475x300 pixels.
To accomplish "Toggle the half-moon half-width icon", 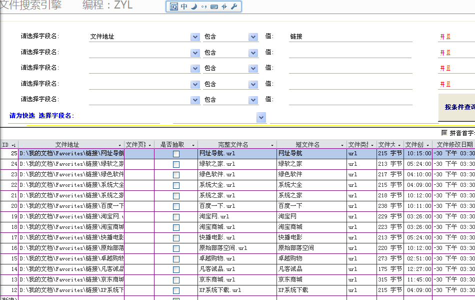I will click(194, 7).
